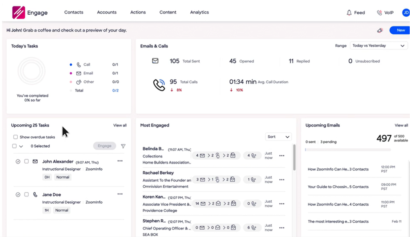Expand the chevron next to select-all checkbox
The width and height of the screenshot is (410, 237).
pos(21,146)
